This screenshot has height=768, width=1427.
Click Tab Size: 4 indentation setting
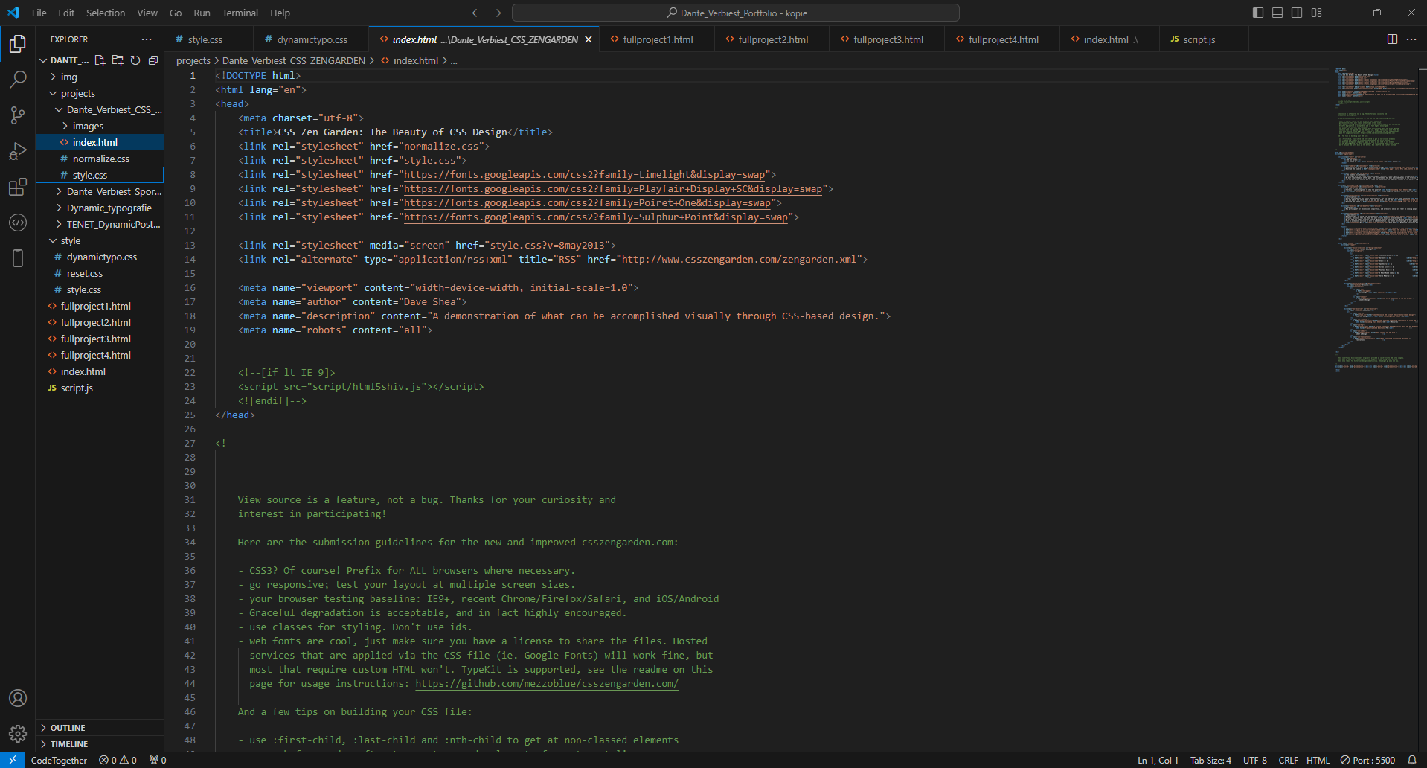pyautogui.click(x=1210, y=760)
